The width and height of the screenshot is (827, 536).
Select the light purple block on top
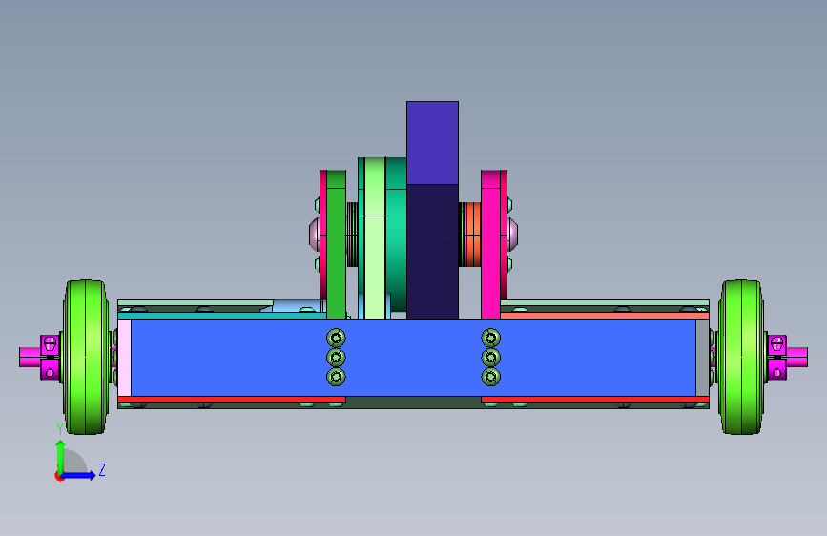pyautogui.click(x=432, y=143)
